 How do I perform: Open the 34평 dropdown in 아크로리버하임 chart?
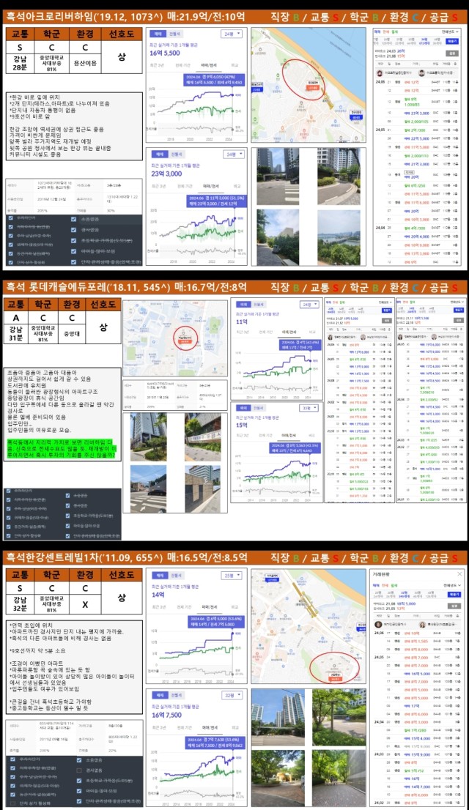tap(234, 154)
